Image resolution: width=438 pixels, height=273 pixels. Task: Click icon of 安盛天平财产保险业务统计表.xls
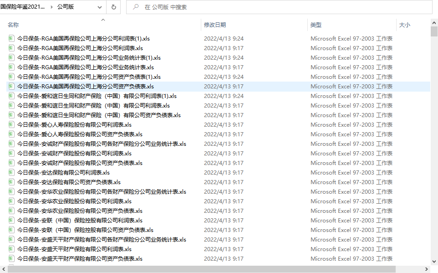(x=11, y=239)
